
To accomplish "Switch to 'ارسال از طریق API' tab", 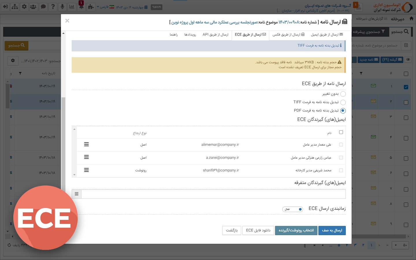I will (215, 35).
